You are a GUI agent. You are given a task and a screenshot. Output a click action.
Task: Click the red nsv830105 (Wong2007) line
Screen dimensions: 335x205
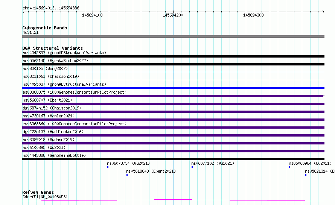click(x=173, y=72)
